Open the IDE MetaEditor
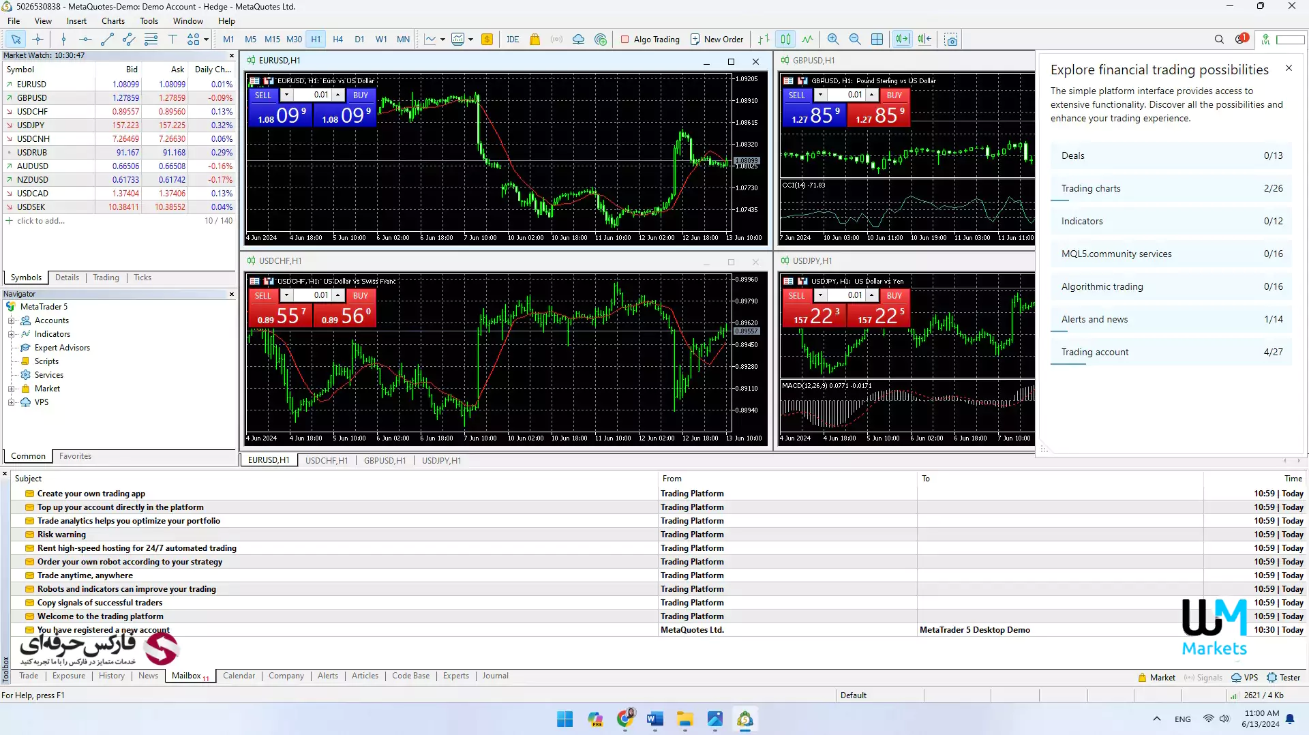 coord(513,40)
